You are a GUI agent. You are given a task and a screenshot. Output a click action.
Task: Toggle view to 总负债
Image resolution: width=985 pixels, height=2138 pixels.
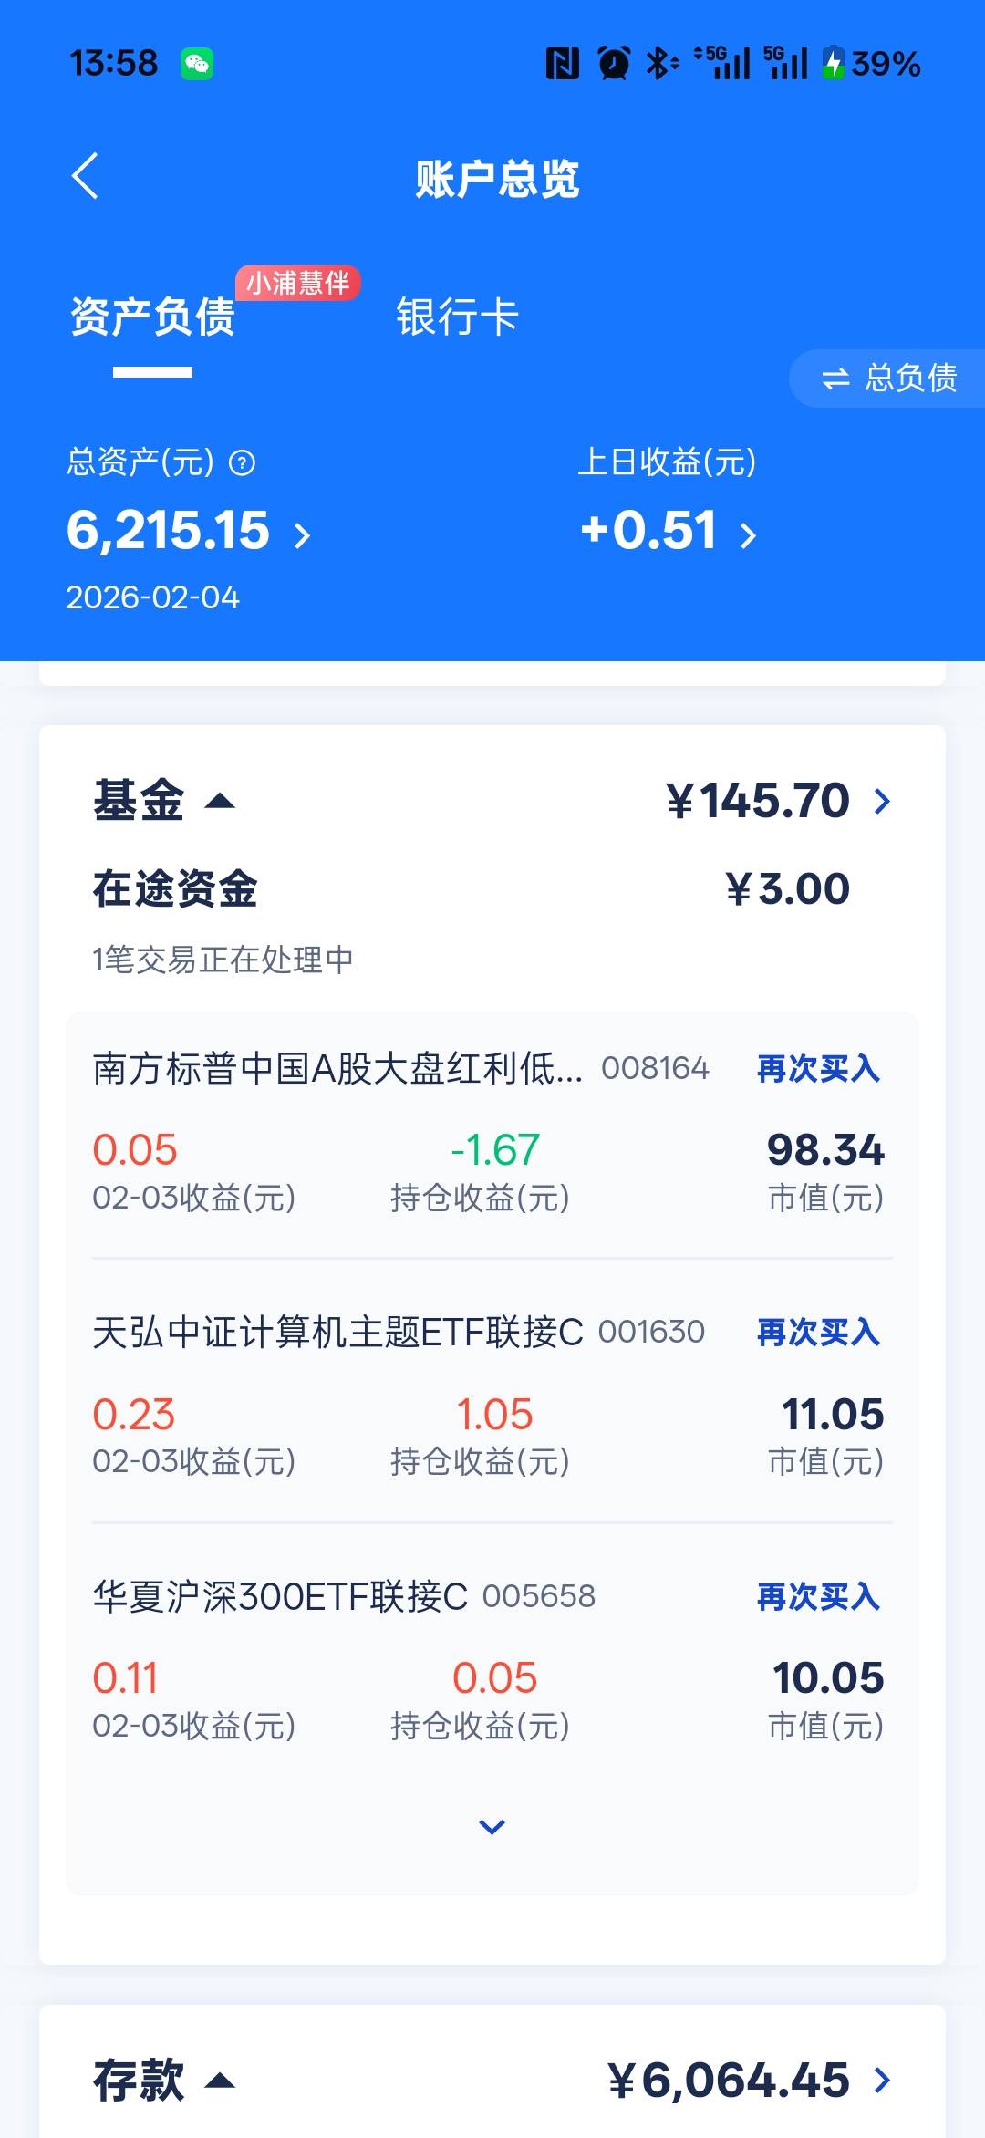click(888, 379)
